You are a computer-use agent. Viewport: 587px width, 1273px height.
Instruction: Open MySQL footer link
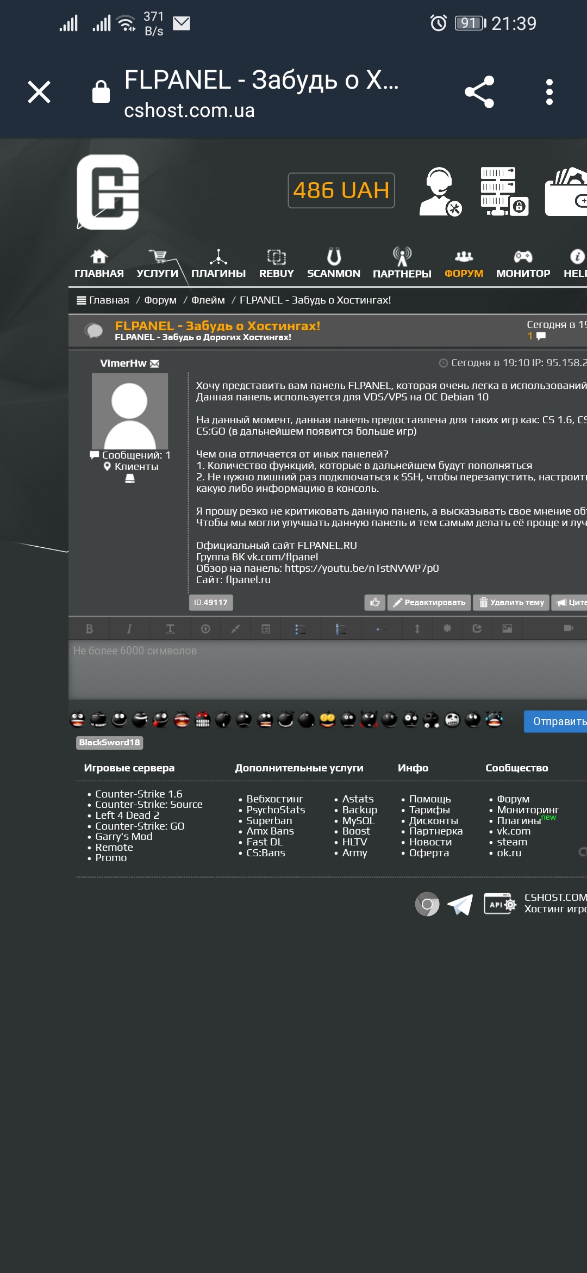tap(358, 820)
